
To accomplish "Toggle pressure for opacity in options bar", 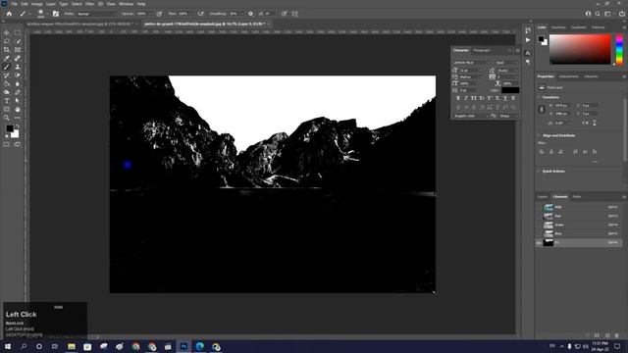I will coord(159,14).
